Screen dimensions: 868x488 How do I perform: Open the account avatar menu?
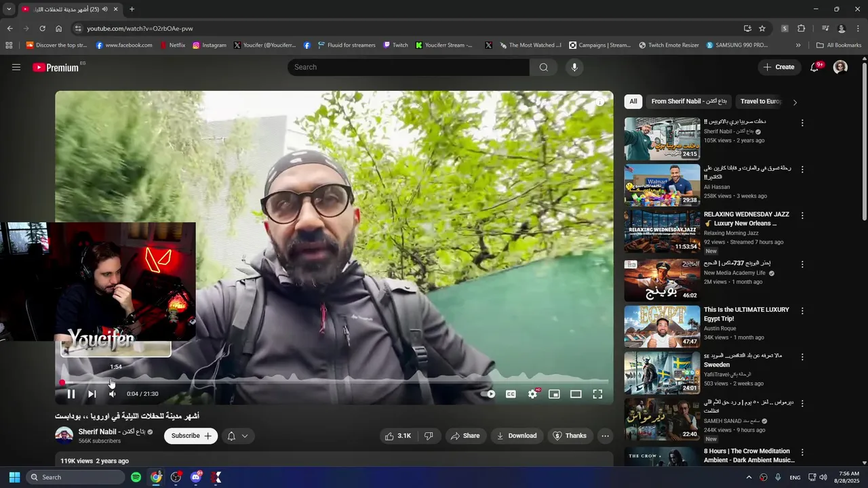click(x=840, y=67)
